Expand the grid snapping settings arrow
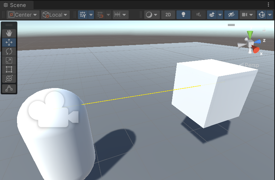This screenshot has height=180, width=275. (109, 15)
